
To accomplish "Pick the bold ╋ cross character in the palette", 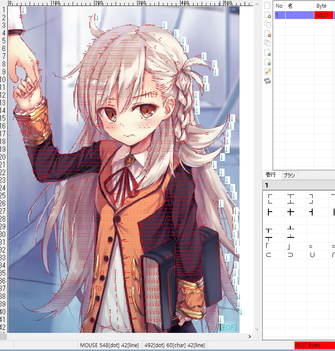I will (x=291, y=212).
